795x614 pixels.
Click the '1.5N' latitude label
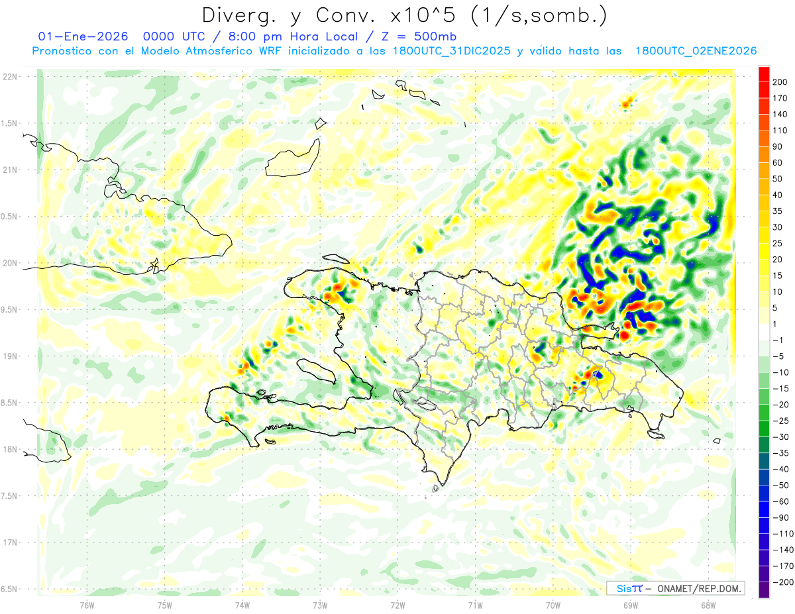tap(9, 123)
